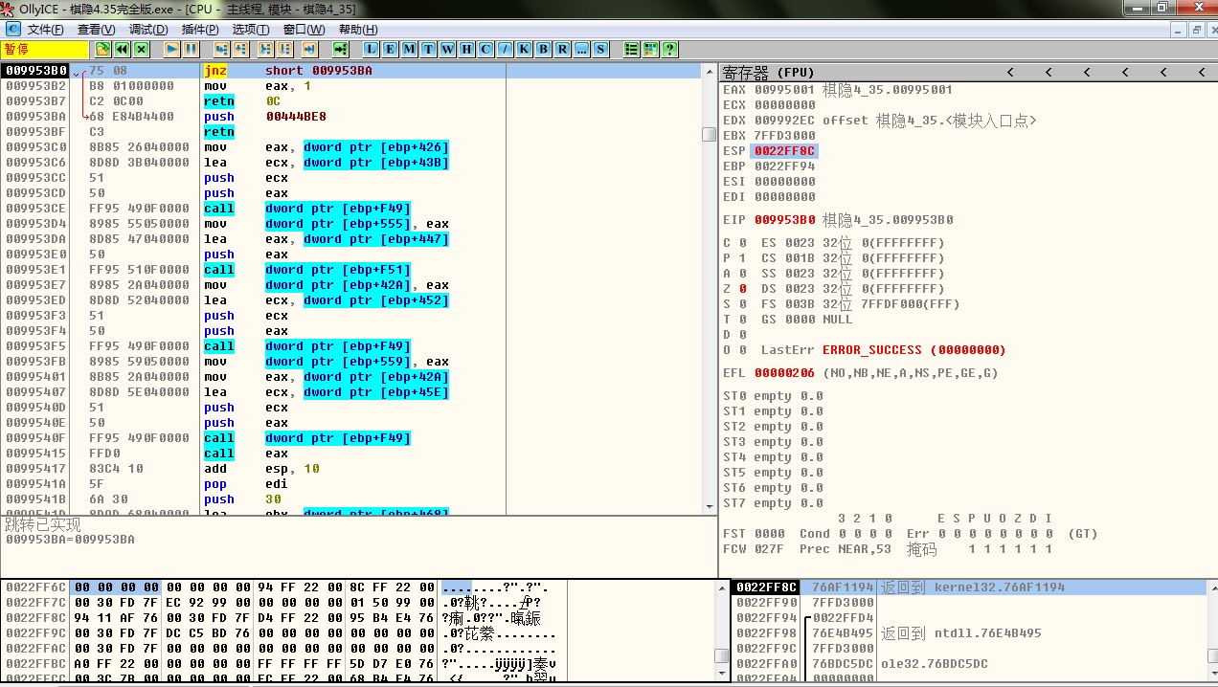The image size is (1218, 687).
Task: Click the disassembly pane vertical scrollbar thumb
Action: click(709, 135)
